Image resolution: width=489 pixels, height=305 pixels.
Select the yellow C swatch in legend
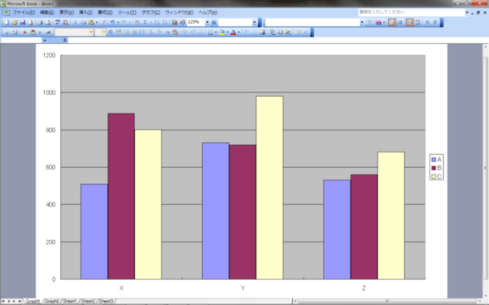(434, 176)
